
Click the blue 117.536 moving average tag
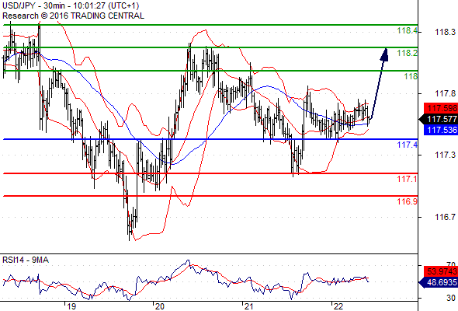click(440, 130)
